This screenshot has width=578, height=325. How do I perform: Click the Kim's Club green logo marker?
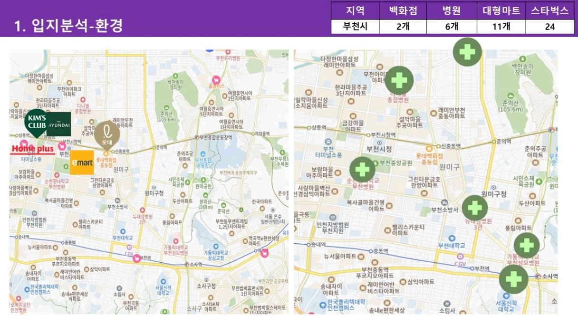[36, 123]
